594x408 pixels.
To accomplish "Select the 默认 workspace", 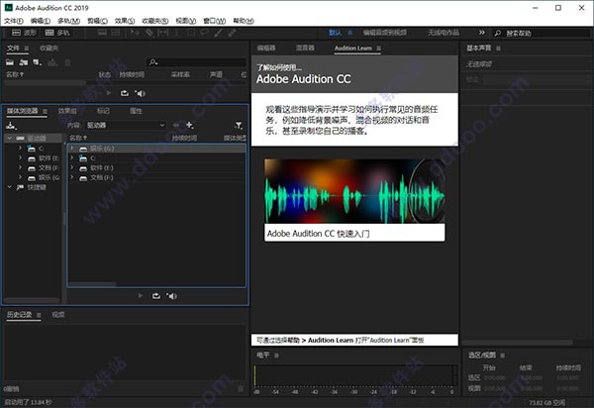I will coord(335,33).
